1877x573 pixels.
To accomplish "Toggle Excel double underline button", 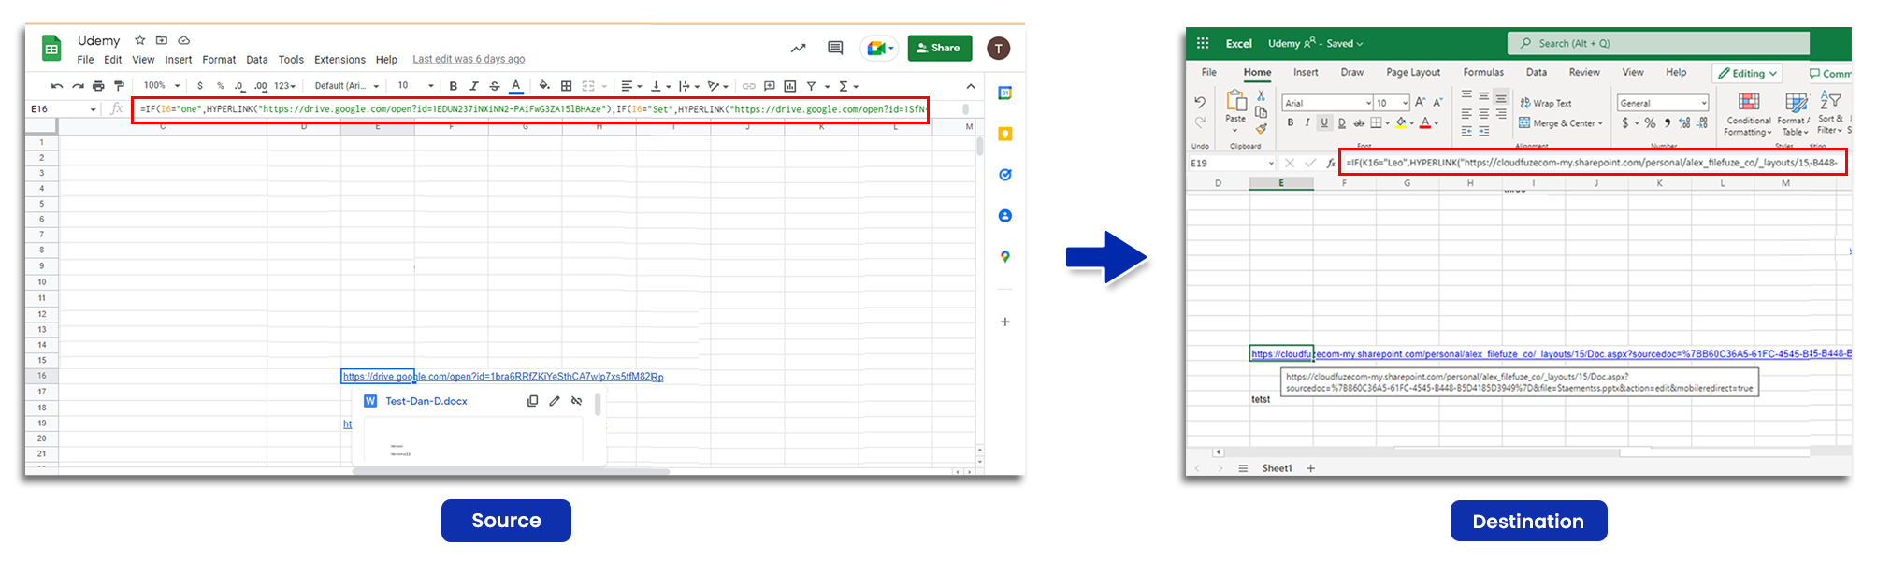I will click(x=1342, y=122).
